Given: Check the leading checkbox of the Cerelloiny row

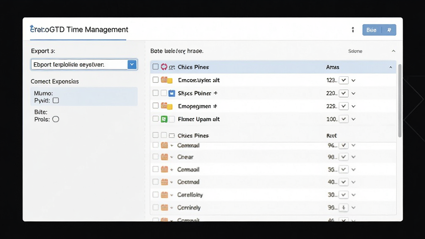Looking at the screenshot, I should tap(155, 195).
